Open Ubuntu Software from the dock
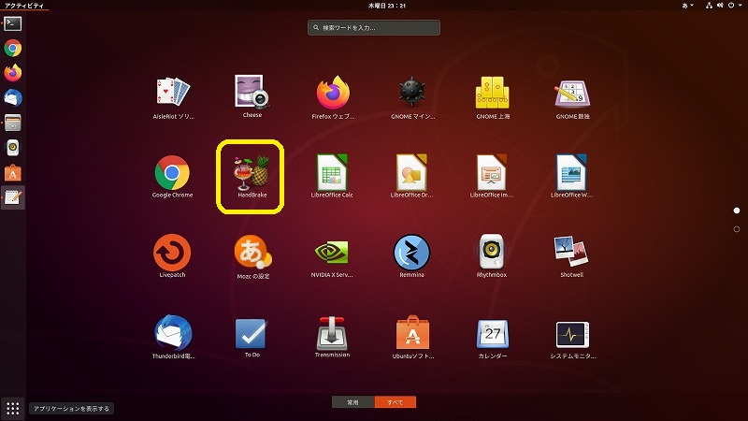 (13, 173)
